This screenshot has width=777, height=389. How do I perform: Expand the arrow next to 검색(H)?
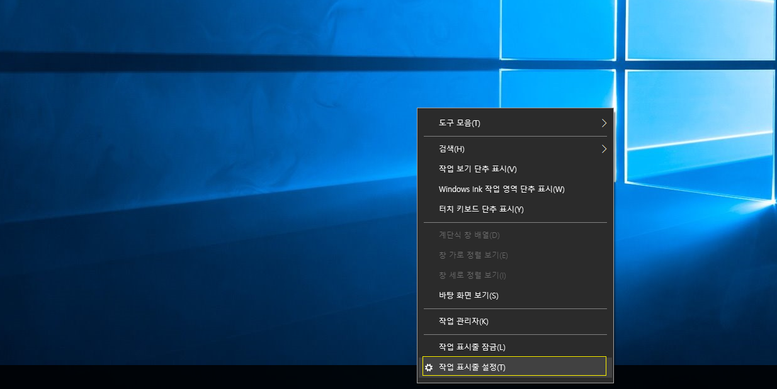(604, 149)
